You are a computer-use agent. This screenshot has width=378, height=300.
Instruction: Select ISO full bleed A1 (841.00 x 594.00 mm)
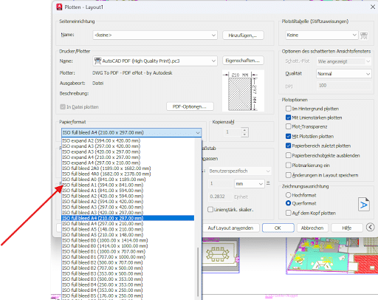pos(128,191)
